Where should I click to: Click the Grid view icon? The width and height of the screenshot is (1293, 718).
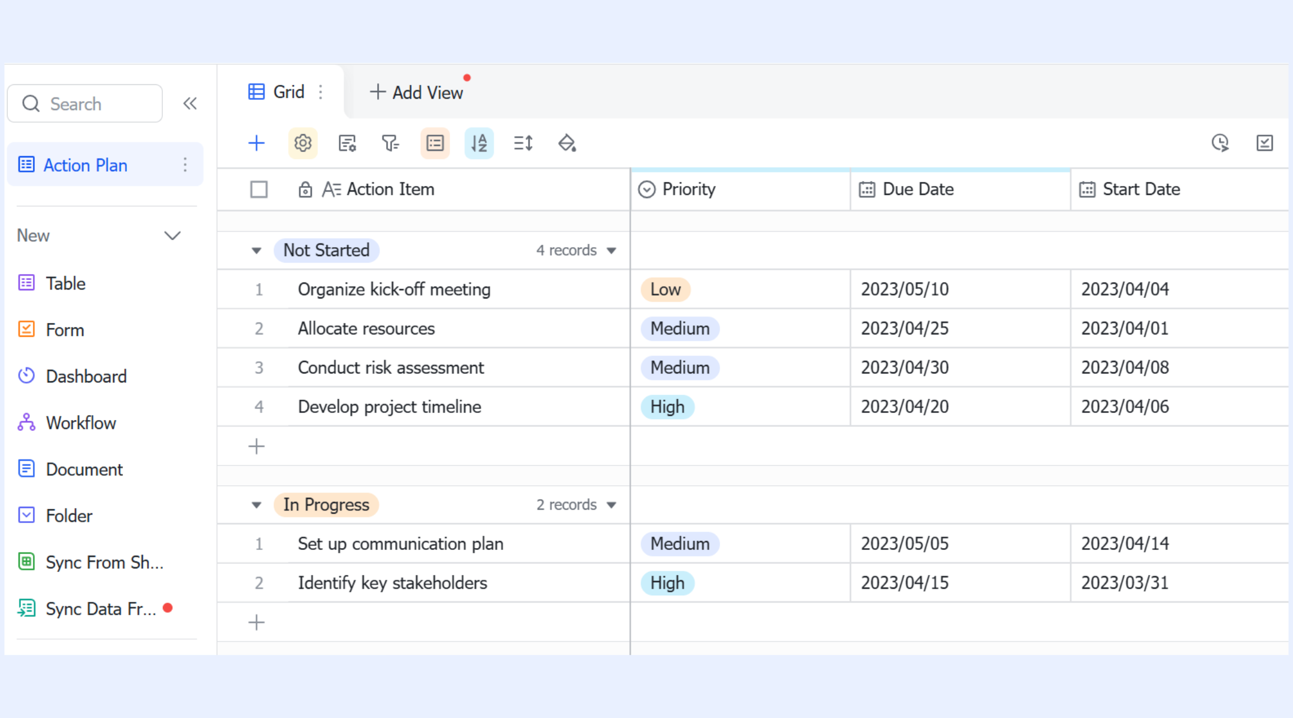256,92
